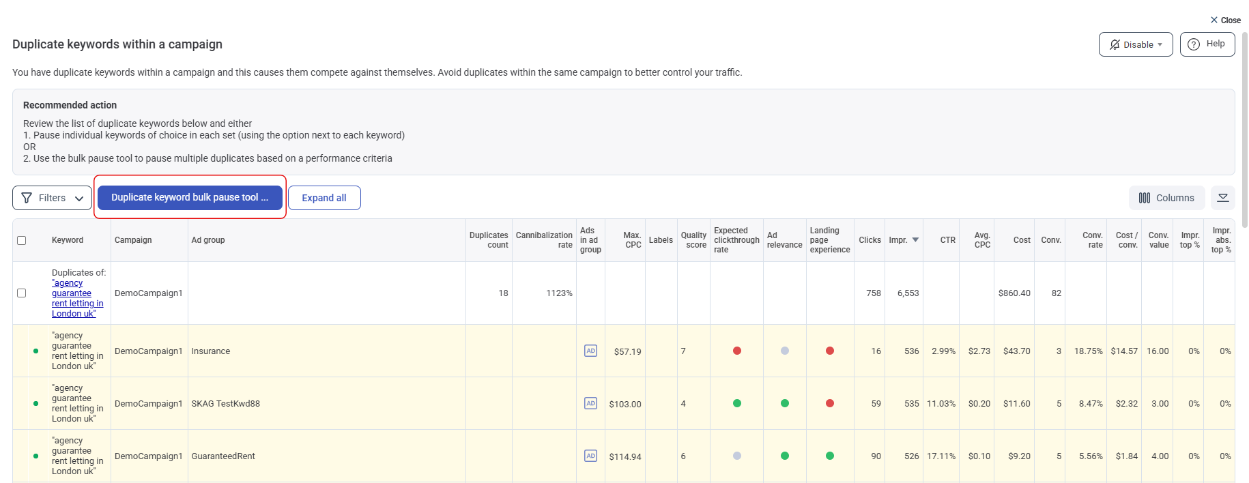Click the download icon next to Columns
The image size is (1249, 483).
1222,198
